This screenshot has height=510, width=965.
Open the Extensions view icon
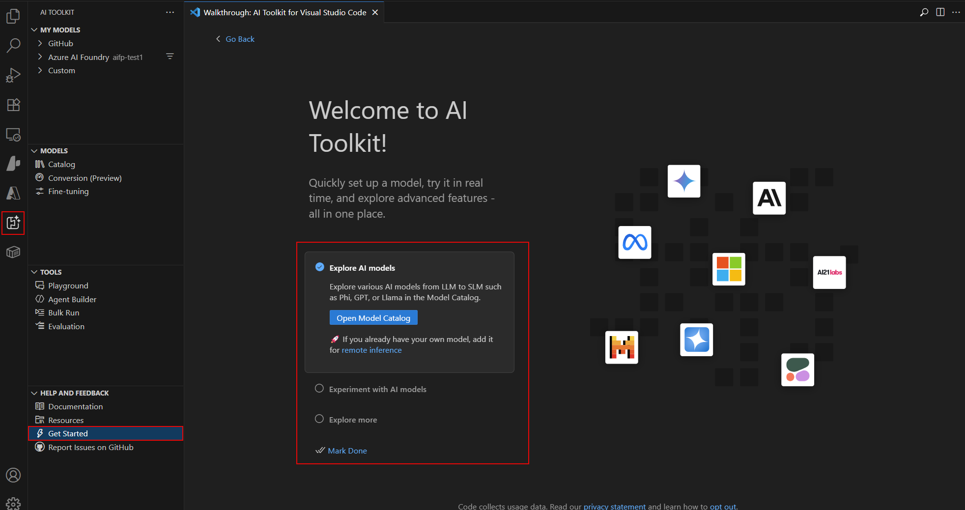tap(13, 105)
